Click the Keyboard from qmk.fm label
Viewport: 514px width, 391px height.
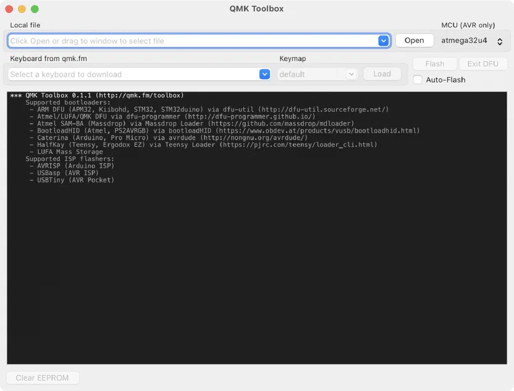pos(49,59)
